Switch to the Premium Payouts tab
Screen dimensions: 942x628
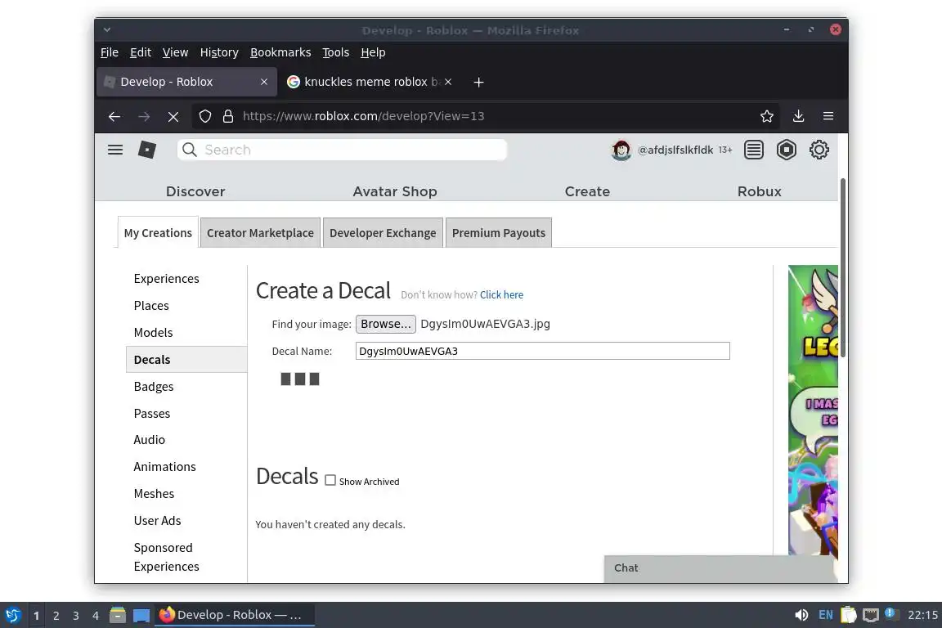(499, 232)
